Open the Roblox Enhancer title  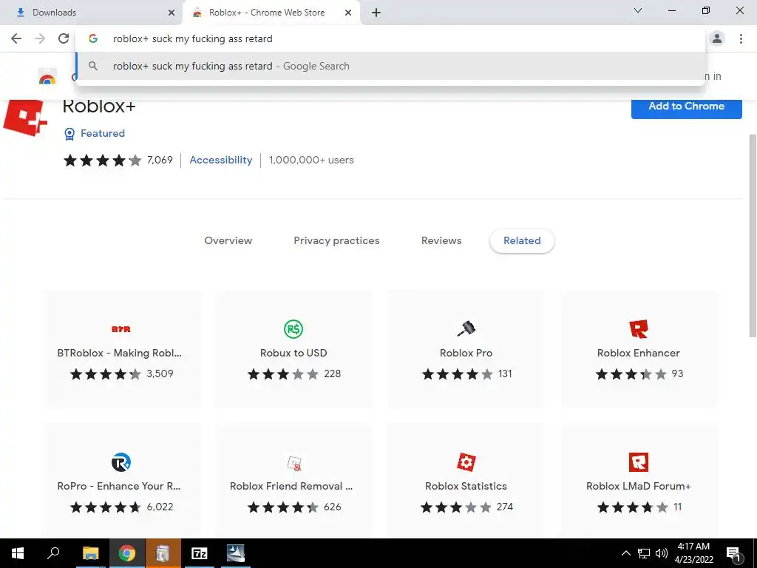(x=638, y=353)
